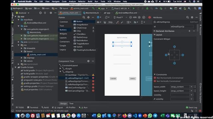The width and height of the screenshot is (213, 119).
Task: Click the id input field etEmailSignUp
Action: coord(182,26)
